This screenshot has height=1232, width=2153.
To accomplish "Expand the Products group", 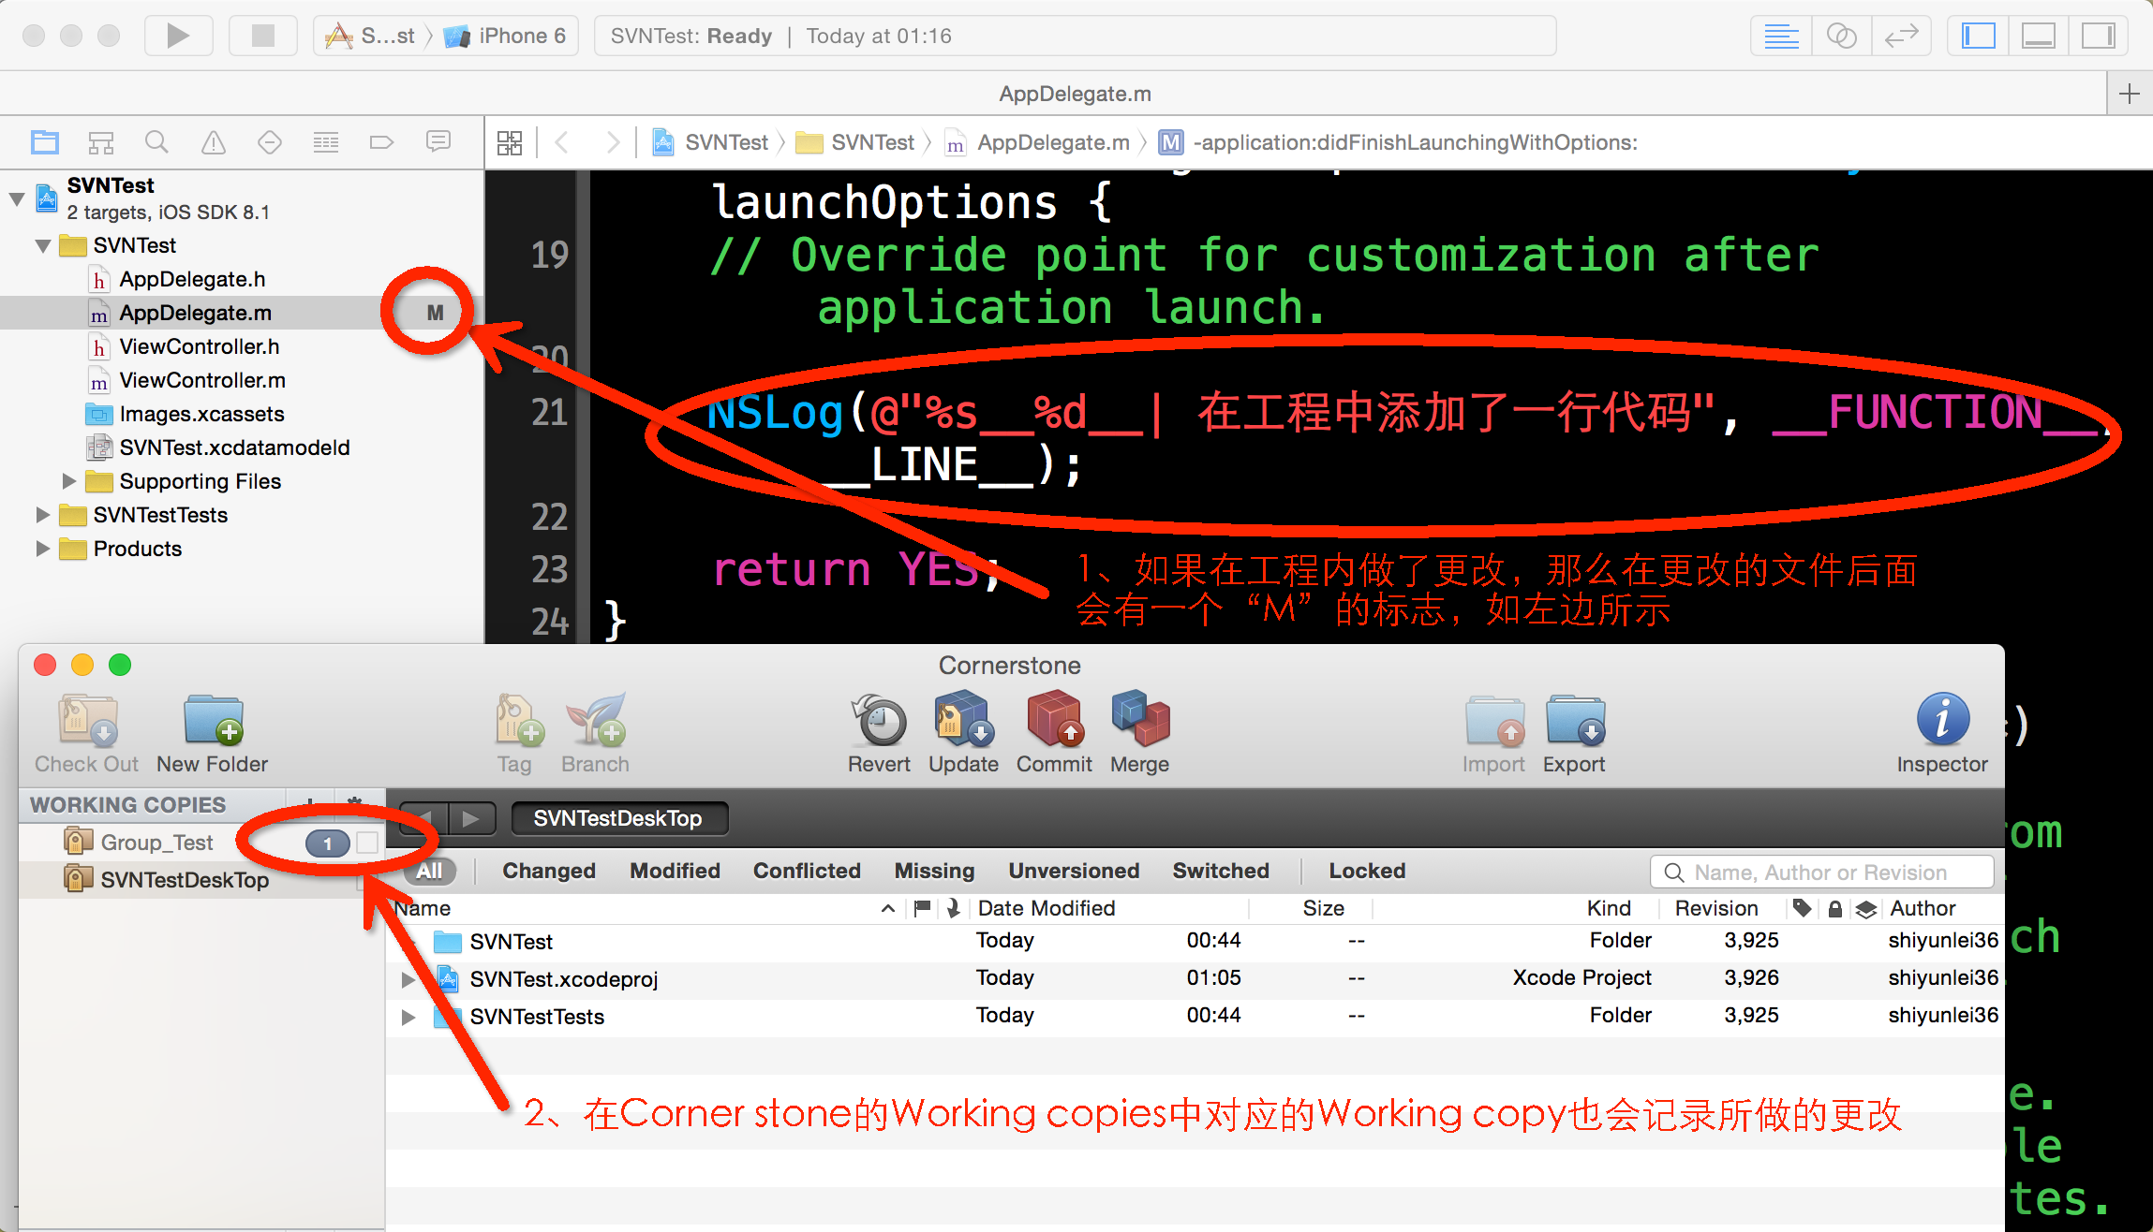I will [x=42, y=549].
